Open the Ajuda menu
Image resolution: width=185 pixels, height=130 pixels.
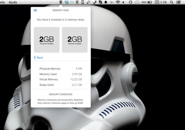13,2
